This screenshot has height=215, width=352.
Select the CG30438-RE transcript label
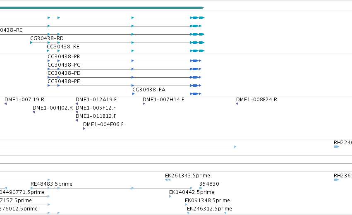tap(63, 47)
